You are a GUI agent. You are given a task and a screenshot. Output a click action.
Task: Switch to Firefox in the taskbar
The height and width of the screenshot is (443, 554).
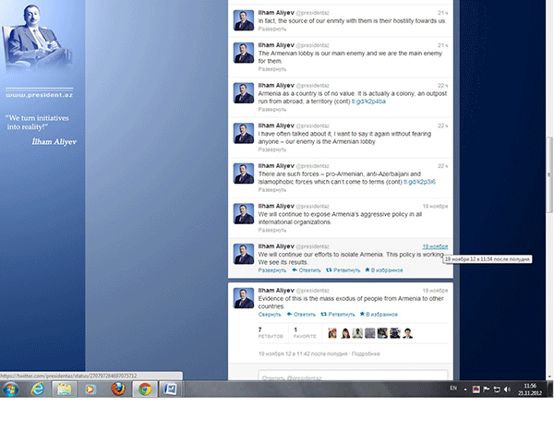tap(118, 389)
